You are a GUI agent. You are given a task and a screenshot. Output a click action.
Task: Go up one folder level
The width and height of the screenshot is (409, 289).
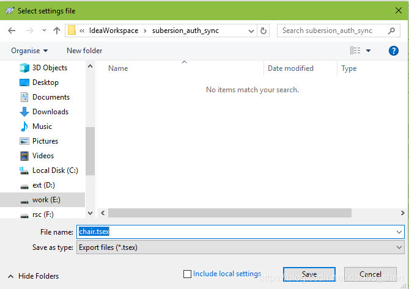pyautogui.click(x=57, y=31)
